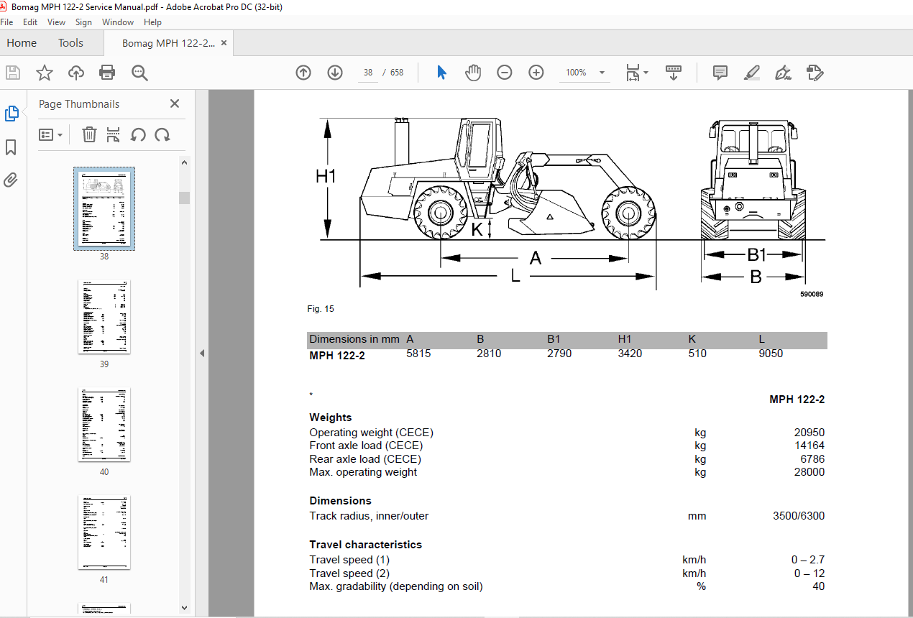Click the 'Dimensions in mm' table header
The width and height of the screenshot is (913, 618).
pos(354,339)
